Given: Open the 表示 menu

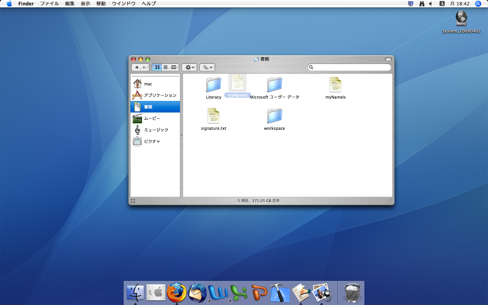Looking at the screenshot, I should pyautogui.click(x=85, y=4).
